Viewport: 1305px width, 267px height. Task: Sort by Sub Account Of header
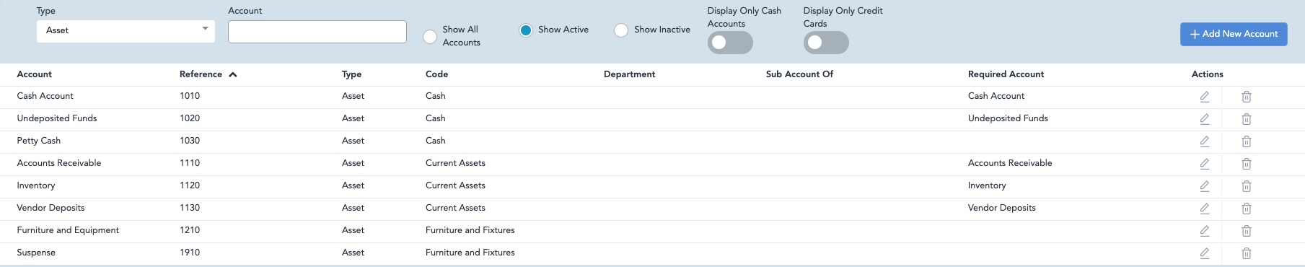pyautogui.click(x=799, y=74)
